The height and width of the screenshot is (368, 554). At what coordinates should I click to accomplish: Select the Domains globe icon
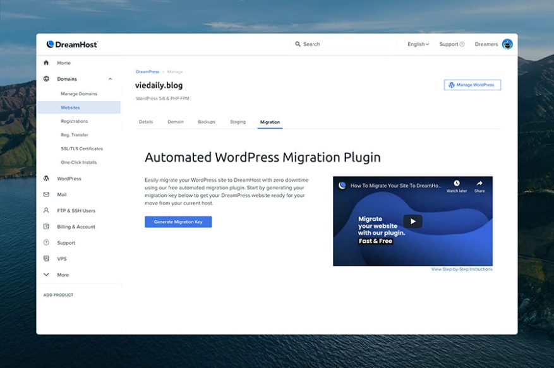tap(45, 79)
